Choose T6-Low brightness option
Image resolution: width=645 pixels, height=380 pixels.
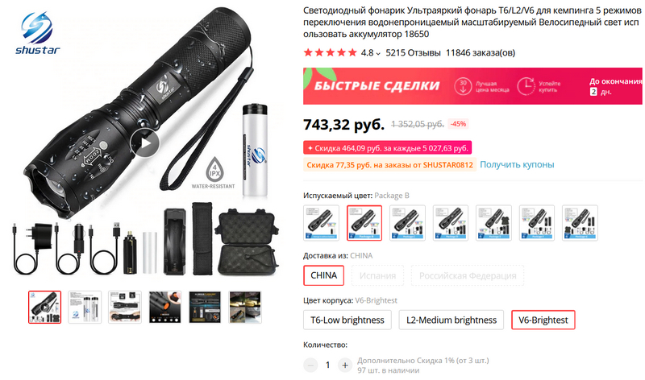tap(347, 320)
